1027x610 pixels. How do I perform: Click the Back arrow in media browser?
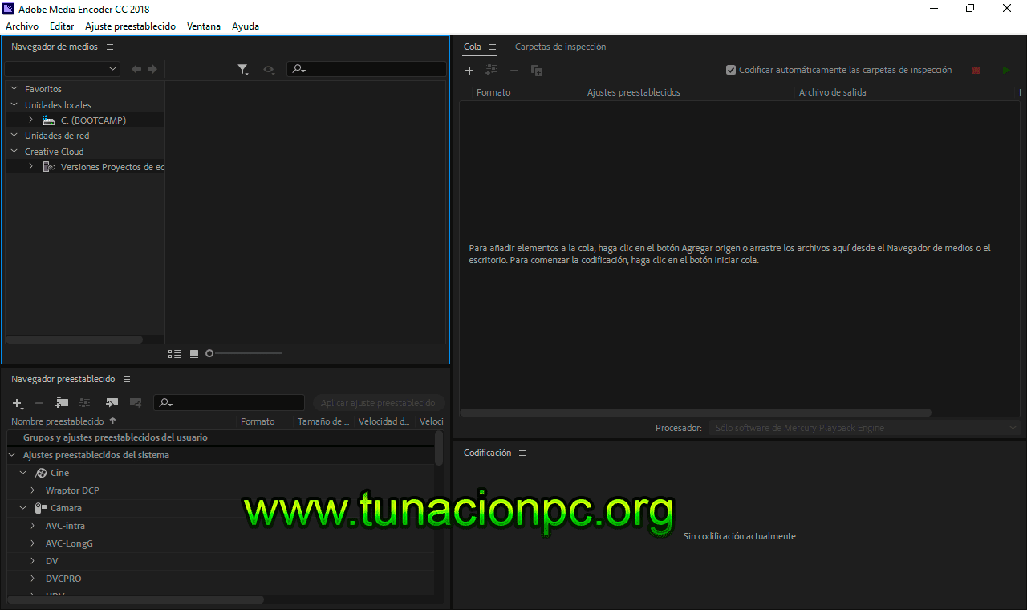[136, 70]
